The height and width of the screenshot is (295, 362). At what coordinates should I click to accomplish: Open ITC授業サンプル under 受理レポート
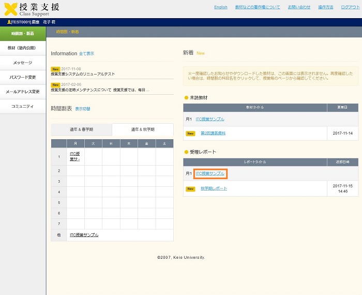tap(210, 173)
